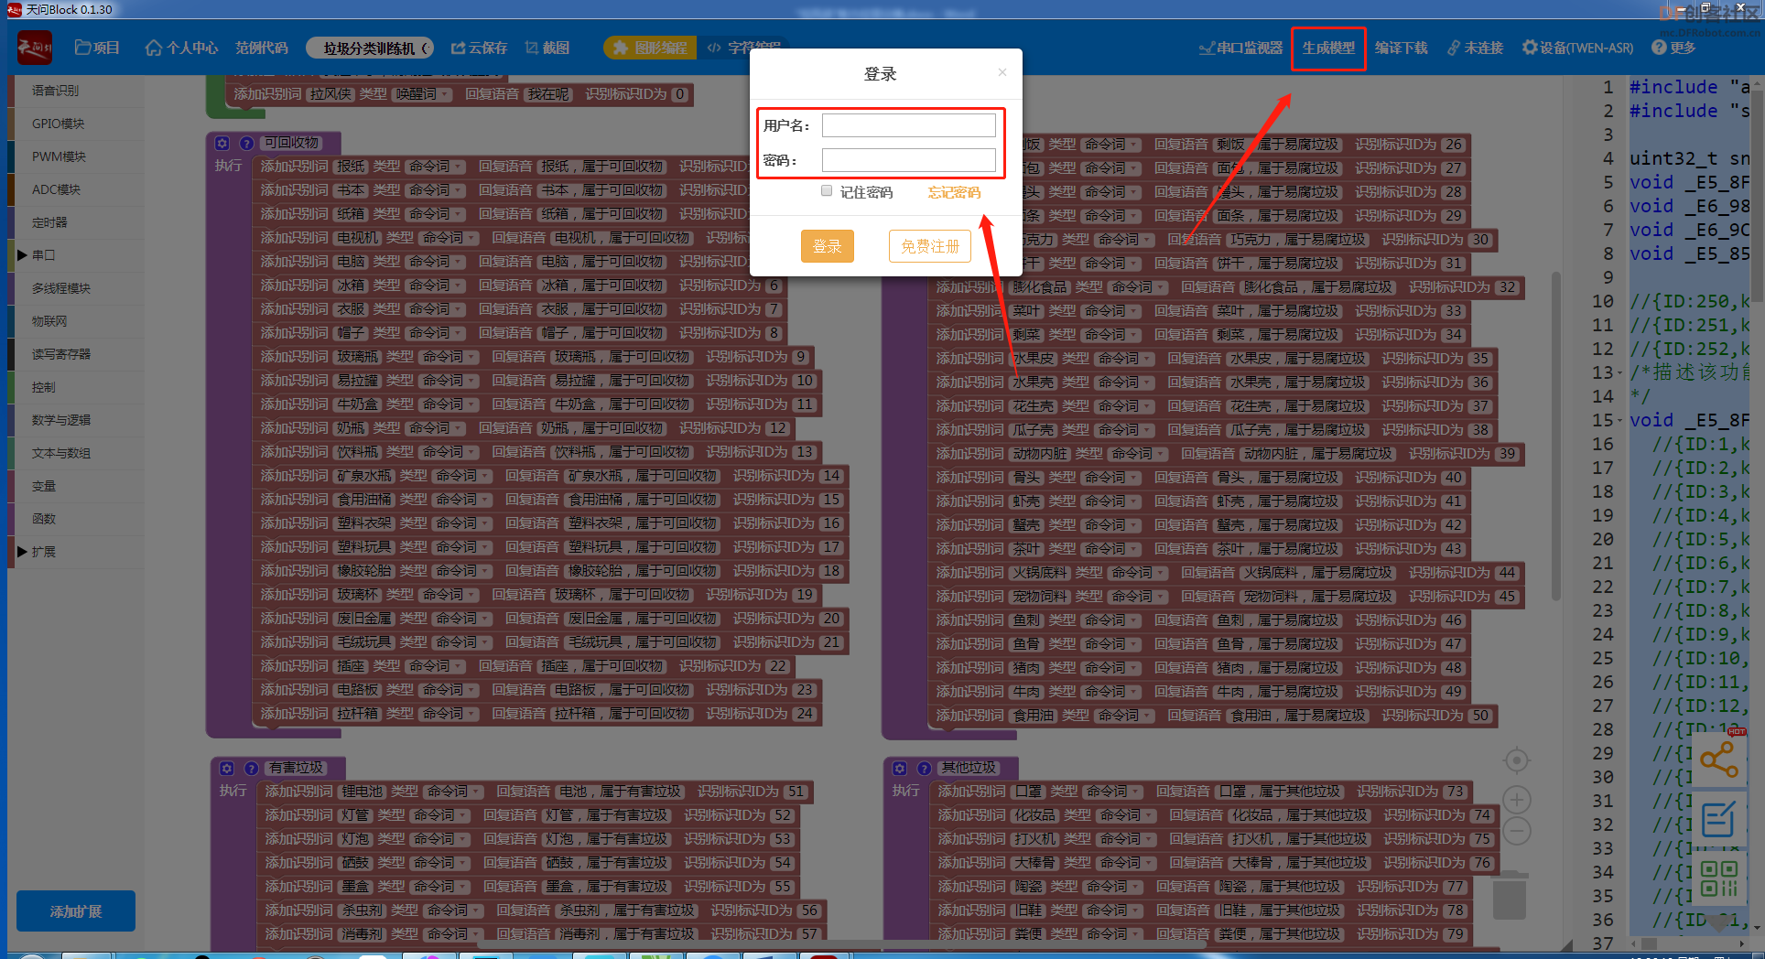Zoom in the block workspace
Viewport: 1765px width, 959px height.
tap(1517, 800)
